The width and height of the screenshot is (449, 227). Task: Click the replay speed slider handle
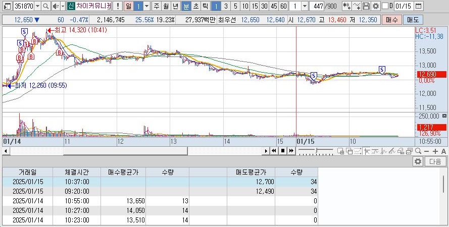(x=317, y=150)
